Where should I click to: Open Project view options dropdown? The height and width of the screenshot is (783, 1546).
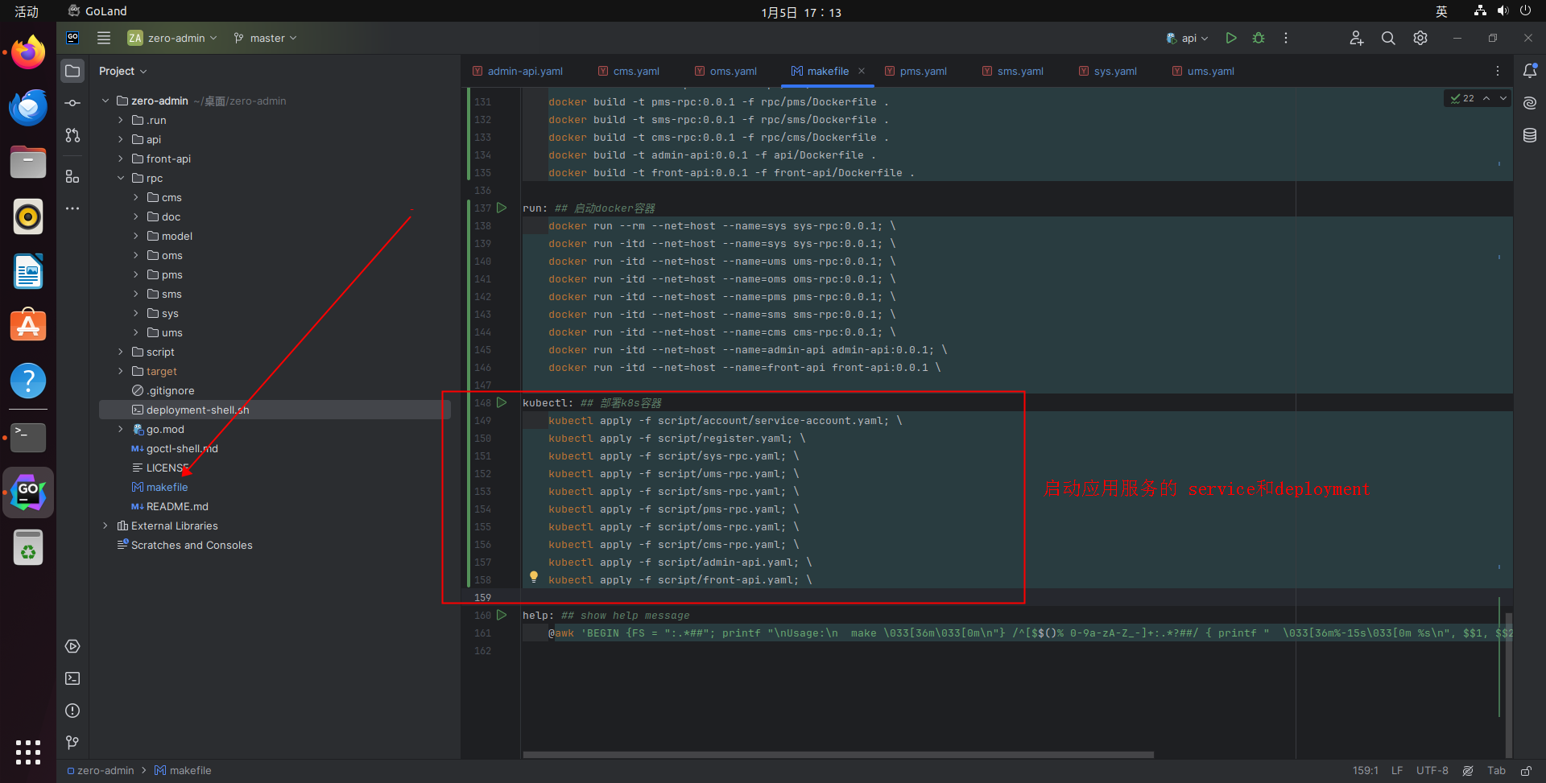coord(123,71)
